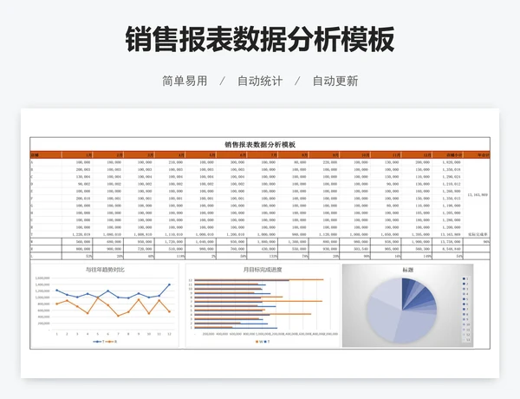The image size is (520, 399).
Task: Select the 10月 column header
Action: [354, 155]
